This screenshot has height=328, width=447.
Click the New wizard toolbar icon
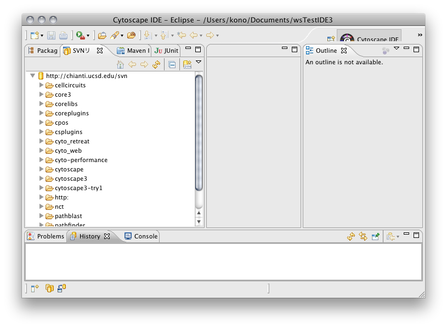tap(35, 35)
